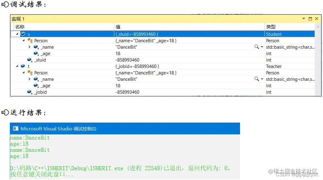Select std::basic_string type cell for s's _name
This screenshot has height=180, width=323.
290,47
